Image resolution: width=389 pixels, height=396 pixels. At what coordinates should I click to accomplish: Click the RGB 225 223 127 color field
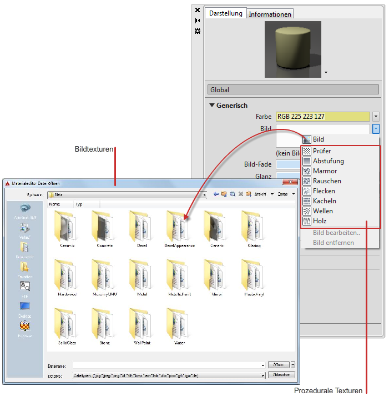[x=322, y=117]
